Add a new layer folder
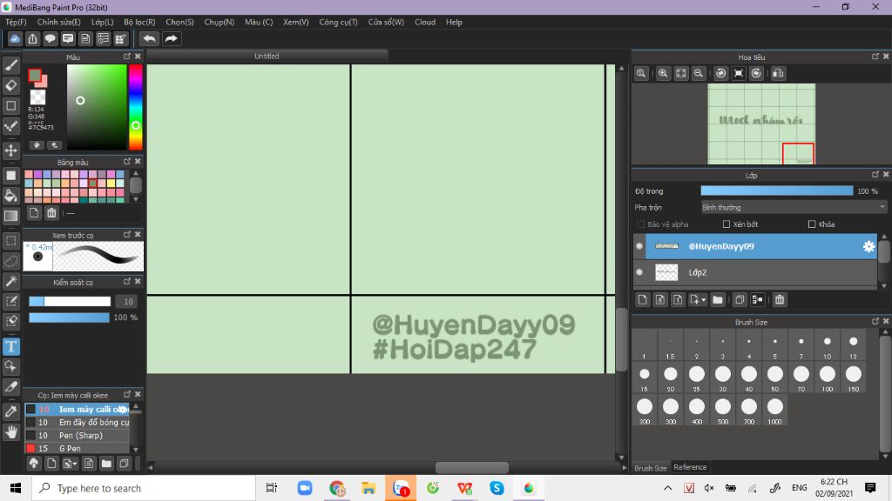The height and width of the screenshot is (501, 892). pyautogui.click(x=718, y=299)
